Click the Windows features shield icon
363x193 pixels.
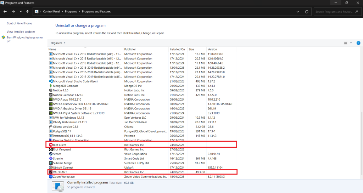point(4,38)
